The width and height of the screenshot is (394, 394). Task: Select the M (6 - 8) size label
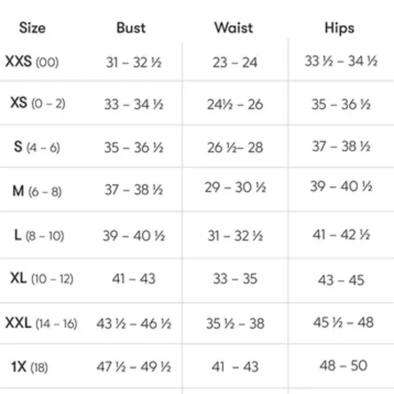click(37, 191)
